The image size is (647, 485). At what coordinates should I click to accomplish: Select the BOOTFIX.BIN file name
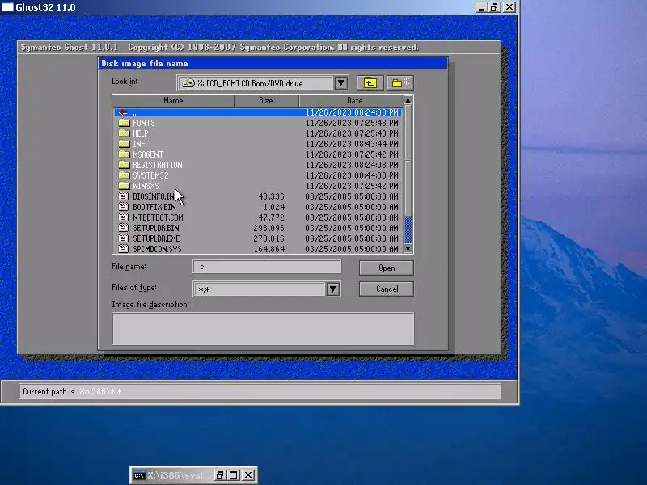[154, 207]
